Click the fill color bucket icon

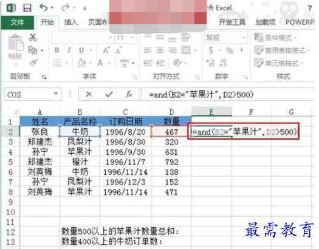(x=81, y=63)
